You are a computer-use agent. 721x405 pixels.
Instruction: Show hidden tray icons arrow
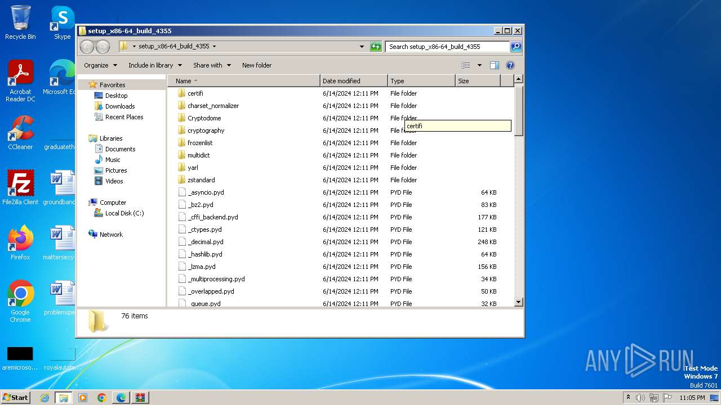click(x=629, y=398)
